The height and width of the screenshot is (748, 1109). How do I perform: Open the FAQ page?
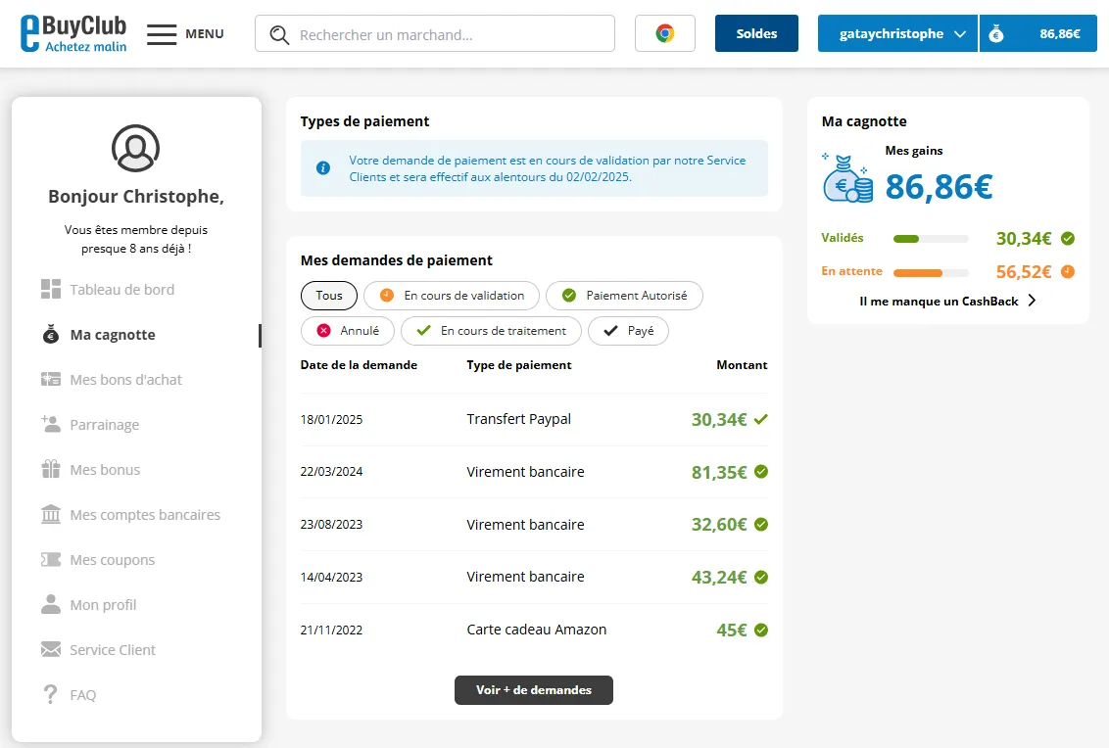[x=82, y=695]
